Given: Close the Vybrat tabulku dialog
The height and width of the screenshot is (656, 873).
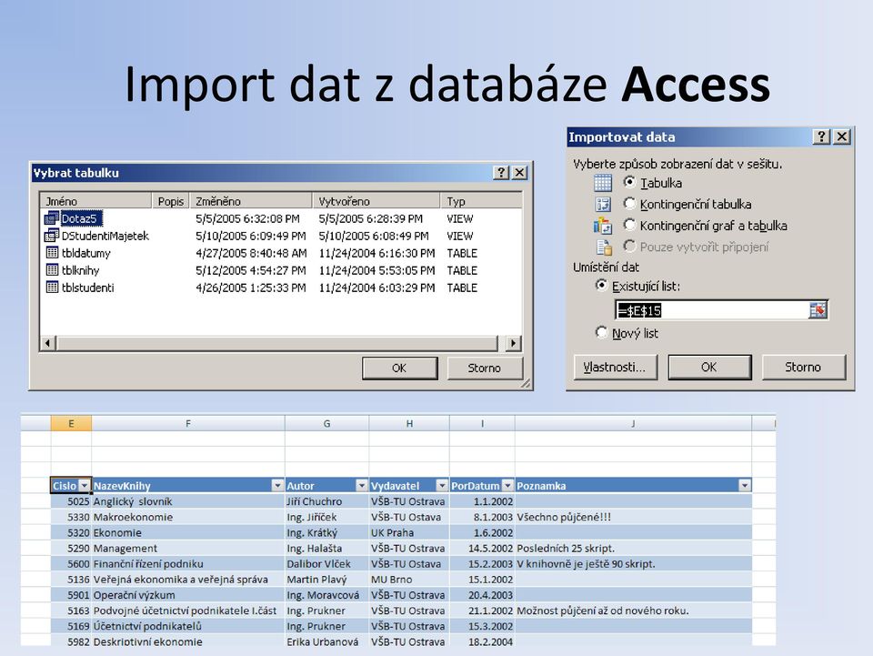Looking at the screenshot, I should pos(519,173).
